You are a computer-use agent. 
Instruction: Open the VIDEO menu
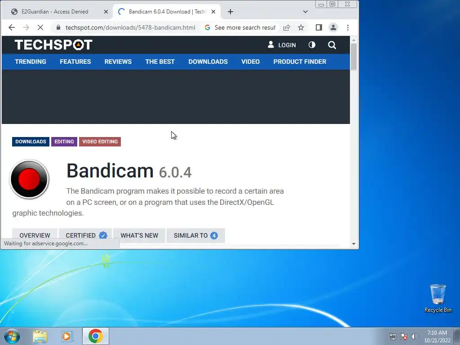pos(250,62)
